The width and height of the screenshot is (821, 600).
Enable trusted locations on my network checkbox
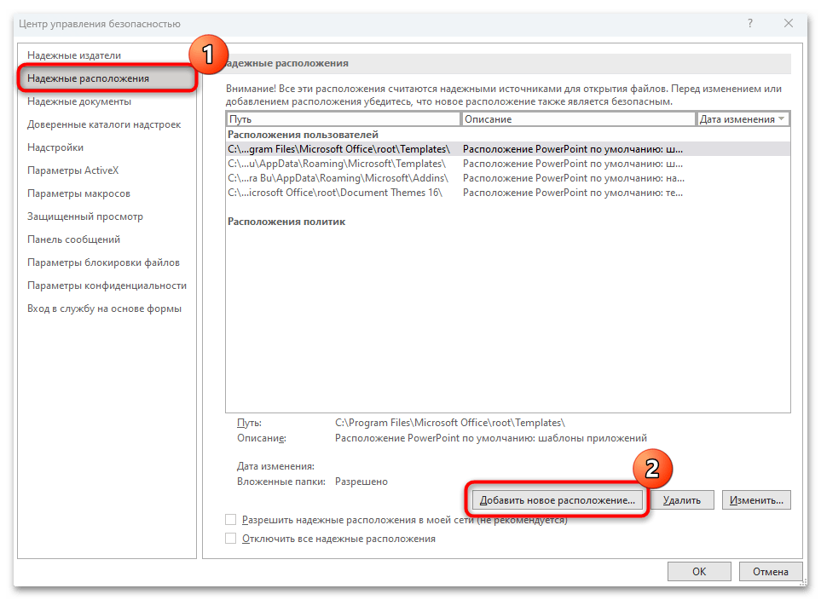[x=230, y=519]
